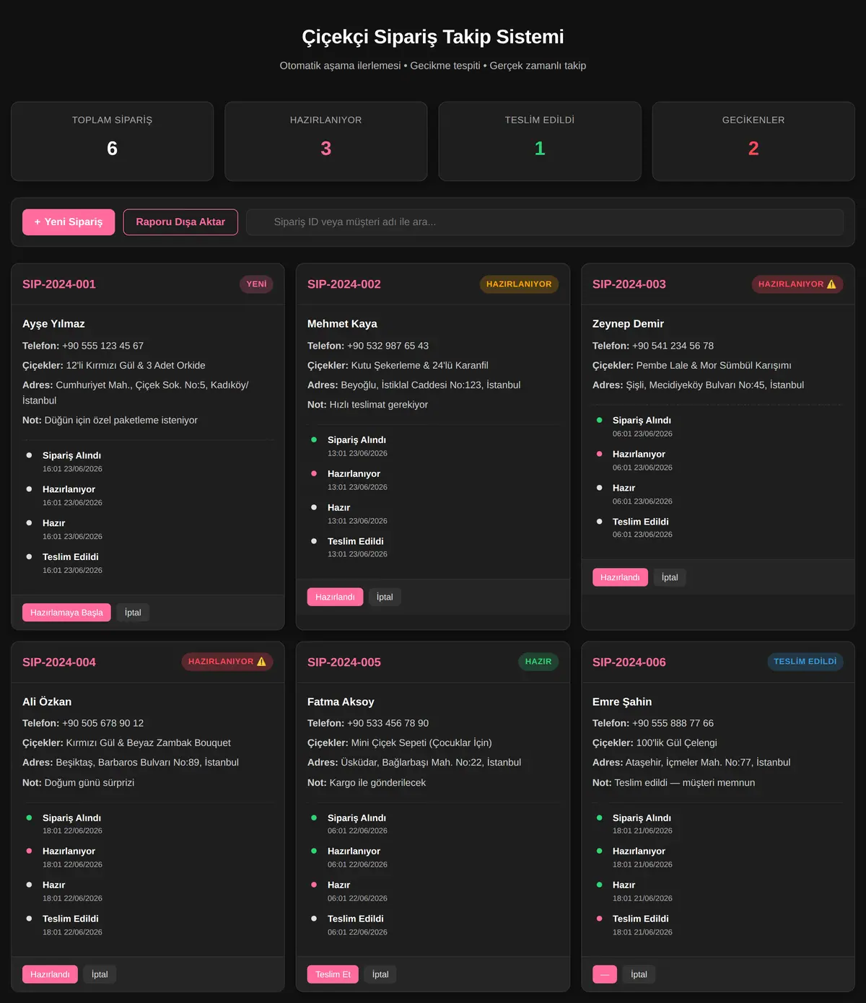Click the HAZIRLANIYOR badge on SIP-2024-002
This screenshot has width=866, height=1003.
tap(519, 284)
